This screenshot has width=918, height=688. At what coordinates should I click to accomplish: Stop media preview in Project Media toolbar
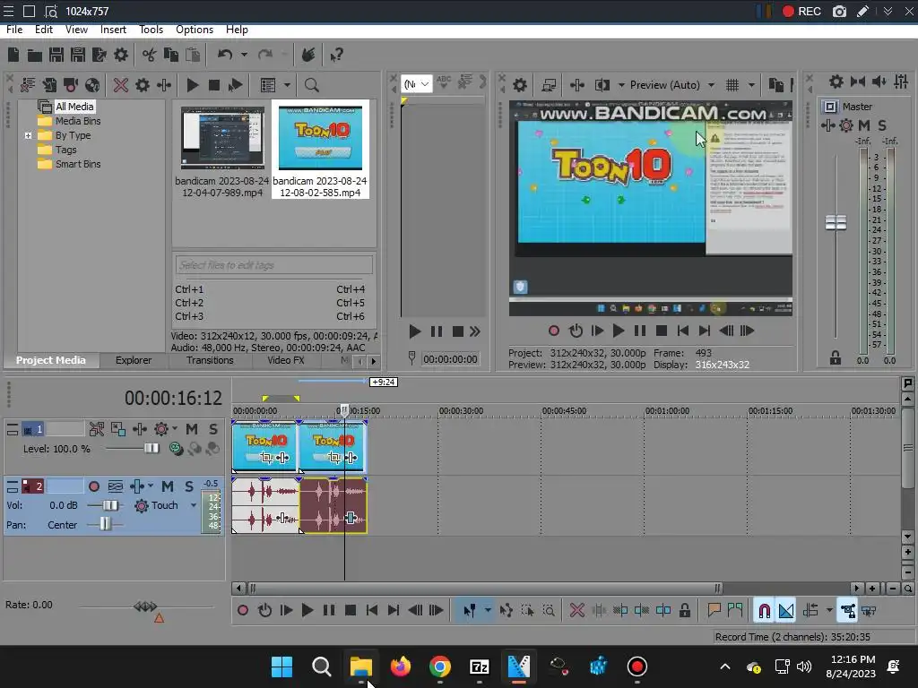(x=213, y=85)
